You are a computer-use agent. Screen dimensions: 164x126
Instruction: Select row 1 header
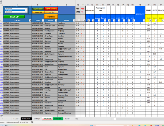tap(1, 10)
